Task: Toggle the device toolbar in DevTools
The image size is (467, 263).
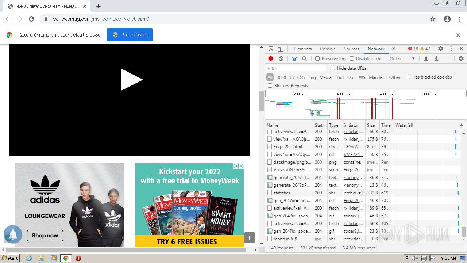Action: (x=281, y=49)
